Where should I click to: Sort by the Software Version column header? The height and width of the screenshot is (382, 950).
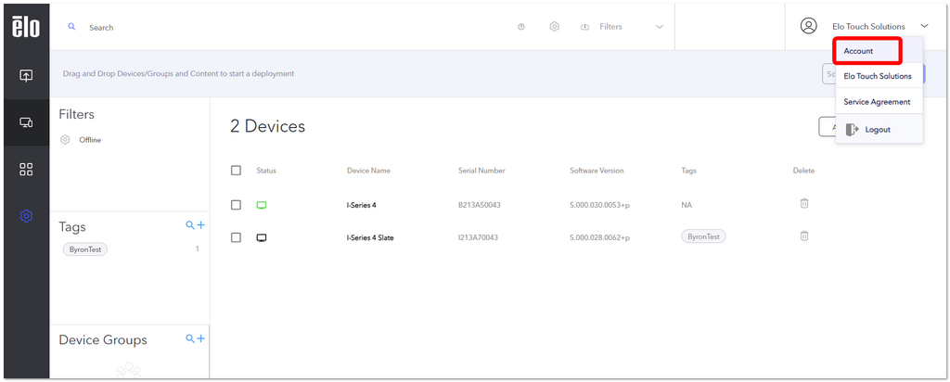tap(597, 171)
